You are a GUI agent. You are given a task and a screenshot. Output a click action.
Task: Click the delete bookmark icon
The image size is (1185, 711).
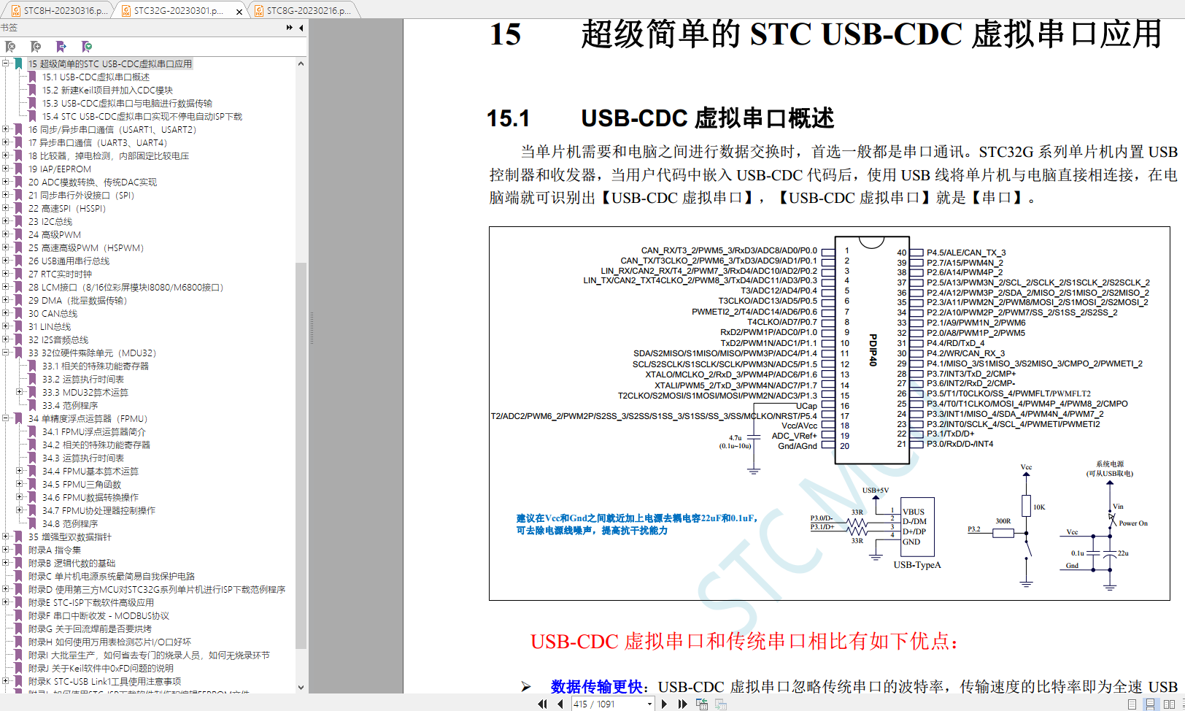click(10, 47)
